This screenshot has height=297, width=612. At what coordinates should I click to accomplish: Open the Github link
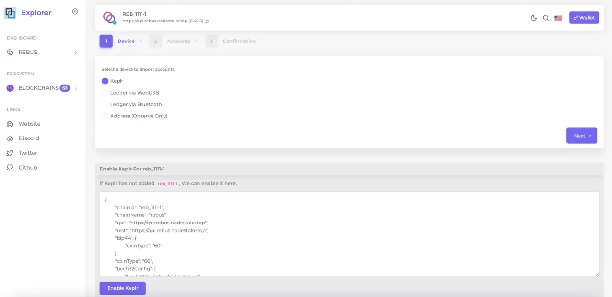tap(28, 168)
